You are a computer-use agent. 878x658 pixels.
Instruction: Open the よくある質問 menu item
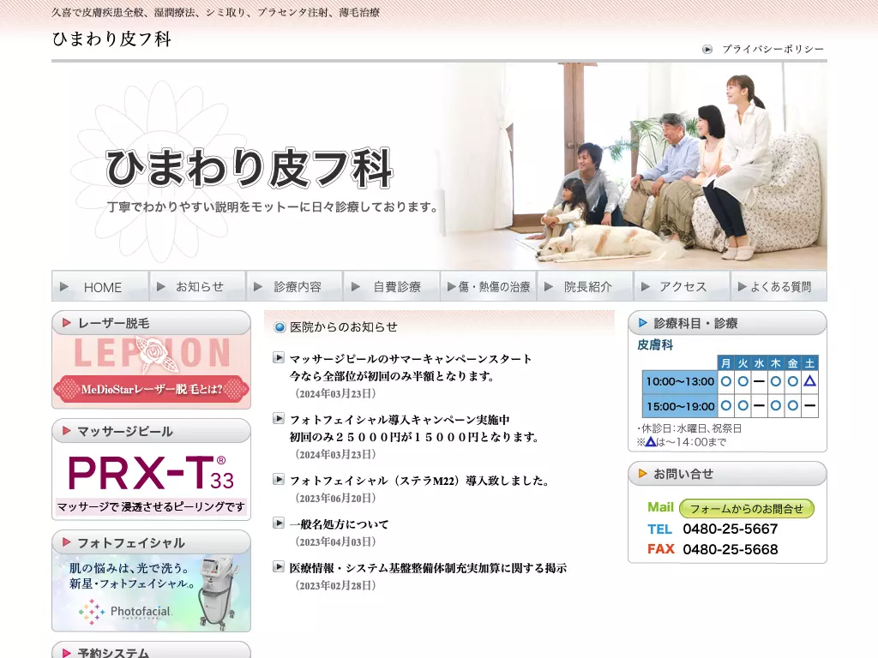point(779,286)
